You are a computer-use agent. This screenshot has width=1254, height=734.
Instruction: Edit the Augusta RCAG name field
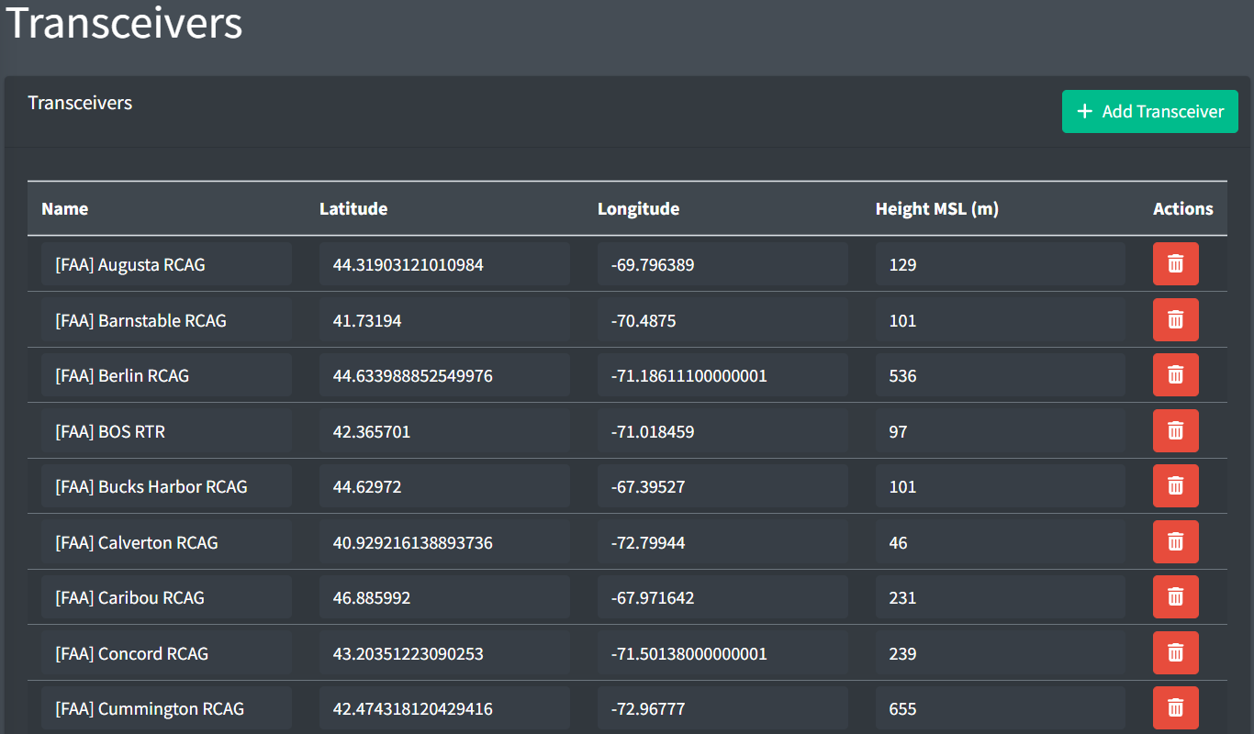[x=166, y=264]
